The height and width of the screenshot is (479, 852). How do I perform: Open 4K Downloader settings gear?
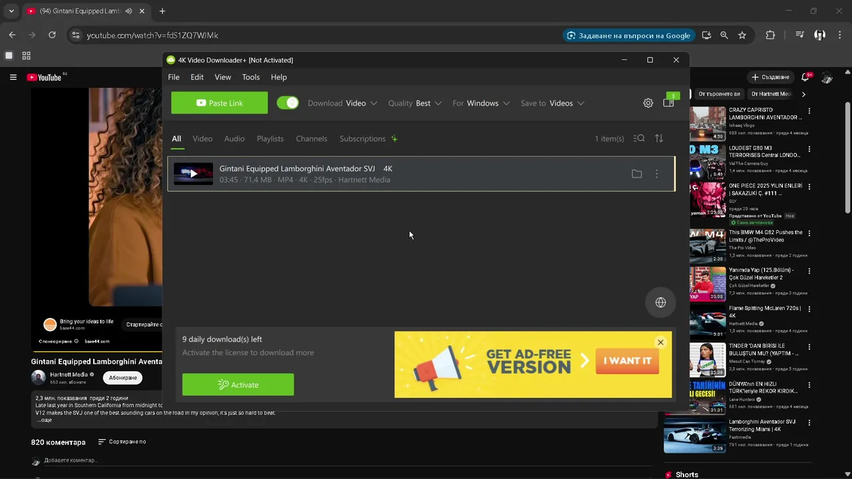pos(648,103)
